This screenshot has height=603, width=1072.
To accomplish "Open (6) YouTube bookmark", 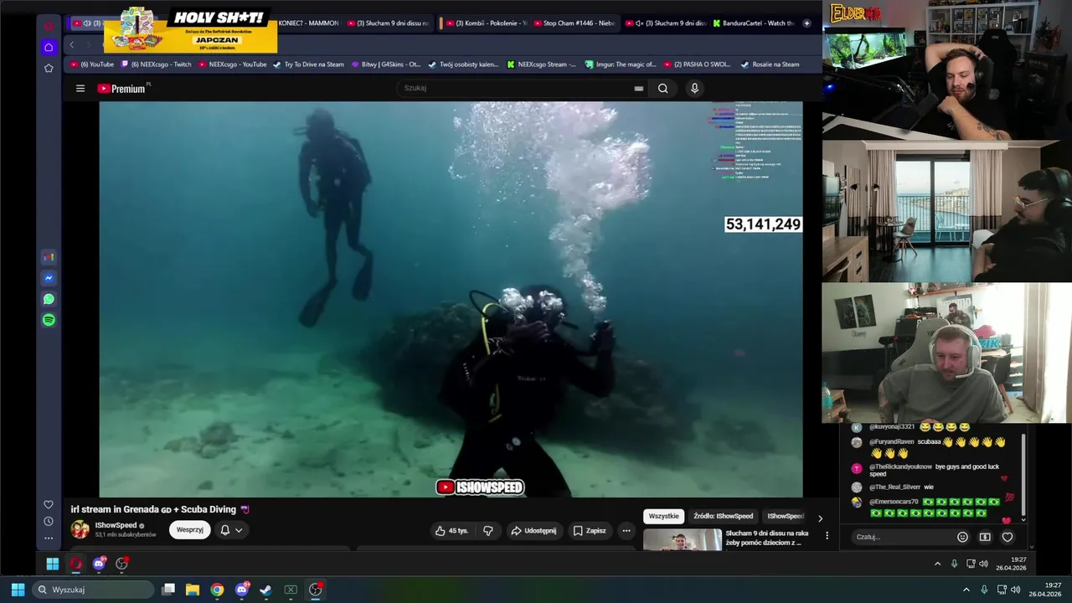I will (x=92, y=64).
